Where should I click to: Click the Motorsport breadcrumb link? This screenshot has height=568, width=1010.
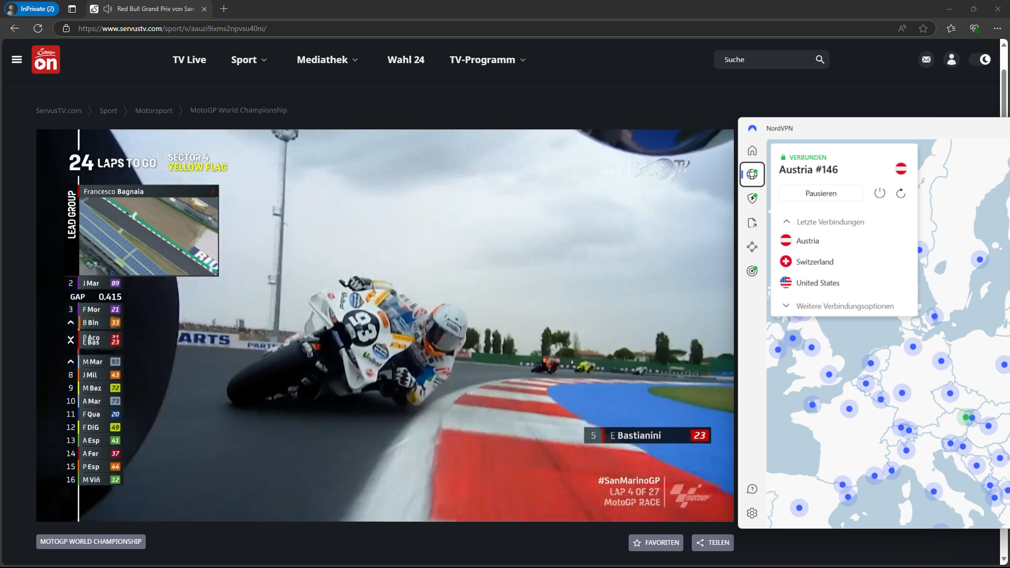[x=154, y=110]
